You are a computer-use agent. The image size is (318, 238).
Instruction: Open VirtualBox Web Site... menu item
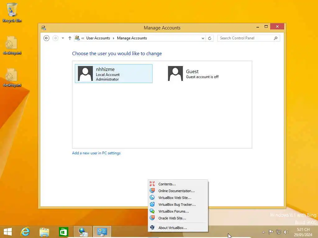click(x=178, y=198)
